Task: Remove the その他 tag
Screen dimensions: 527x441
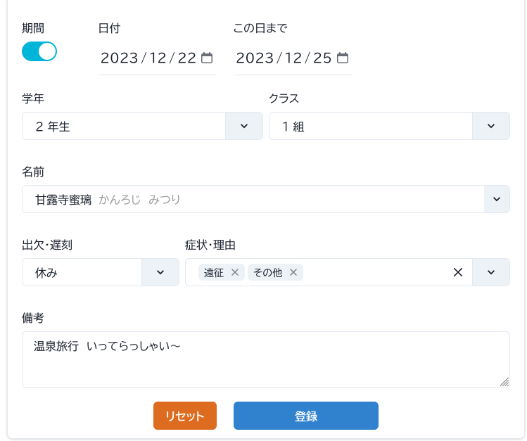Action: [x=293, y=272]
